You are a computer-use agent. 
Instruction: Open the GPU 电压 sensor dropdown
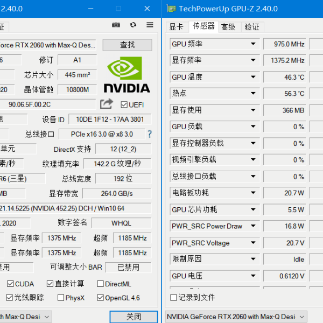[x=254, y=276]
